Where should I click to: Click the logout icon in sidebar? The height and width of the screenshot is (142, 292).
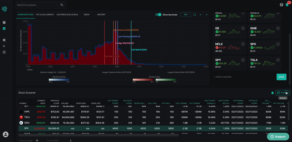pyautogui.click(x=4, y=52)
